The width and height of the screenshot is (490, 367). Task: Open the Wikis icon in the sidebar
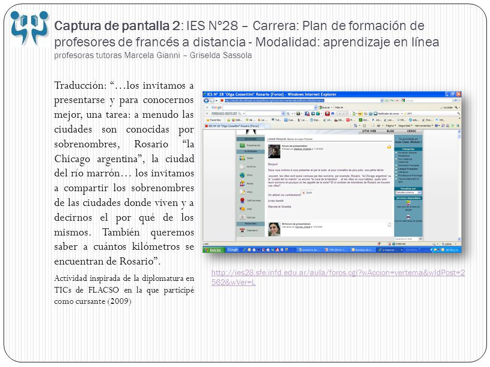[242, 192]
